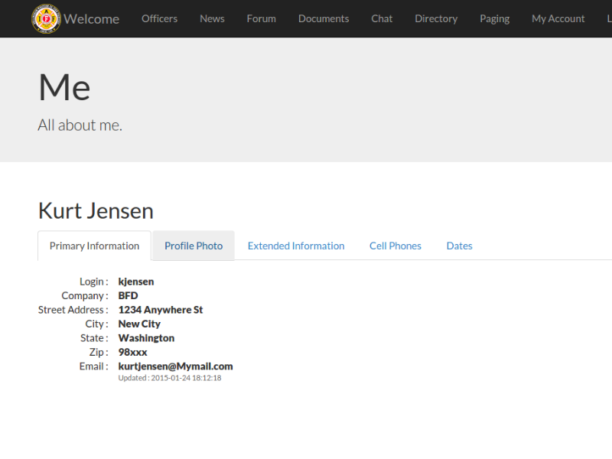
Task: Go to the Welcome home link
Action: 91,18
